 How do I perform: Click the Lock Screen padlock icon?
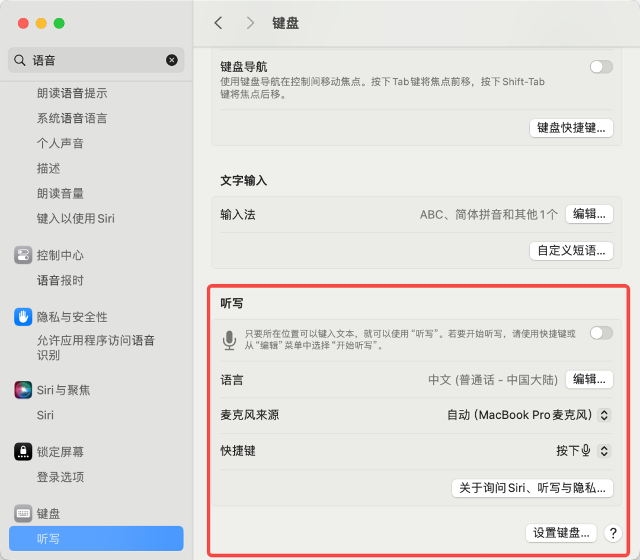[23, 451]
